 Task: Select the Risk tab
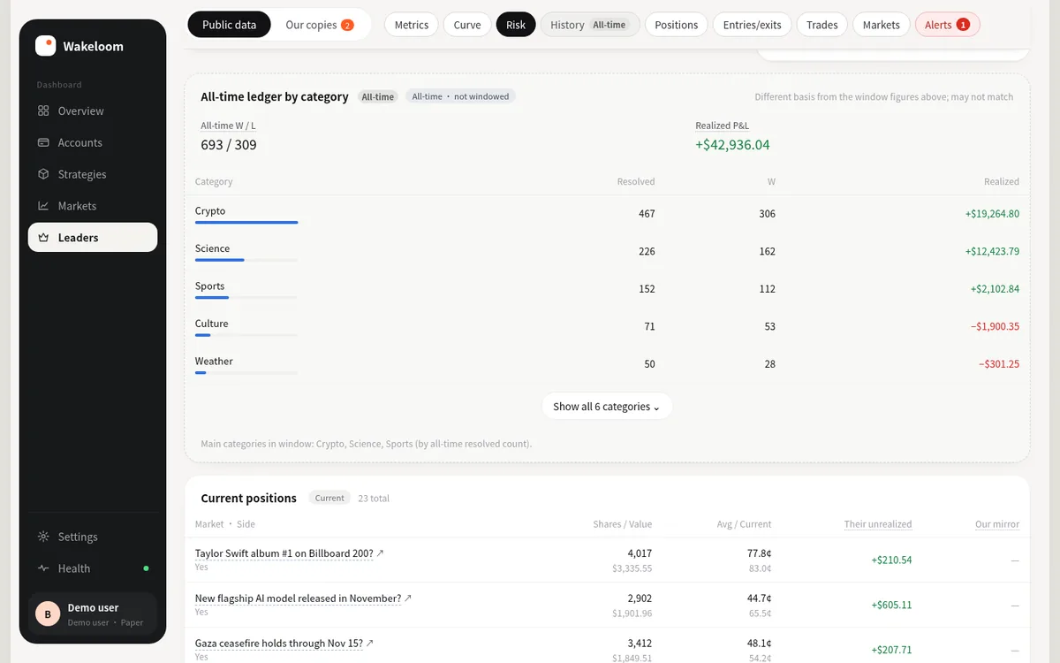pos(516,25)
